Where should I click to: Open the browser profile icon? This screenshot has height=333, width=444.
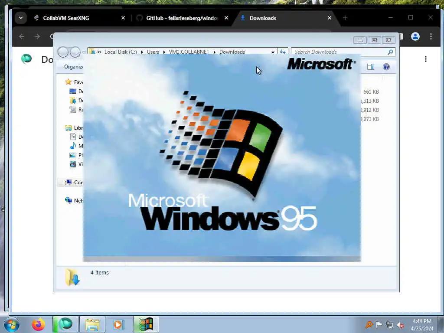415,36
